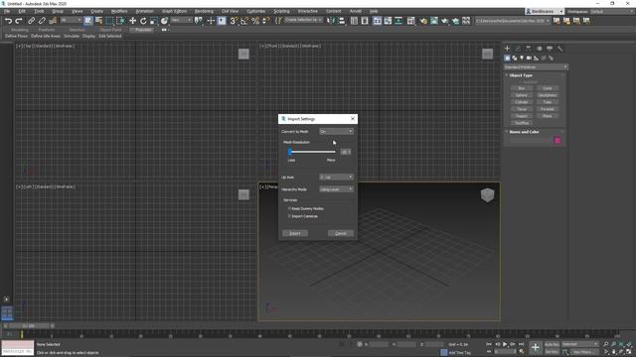Open the Customize menu
Image resolution: width=636 pixels, height=357 pixels.
click(256, 11)
